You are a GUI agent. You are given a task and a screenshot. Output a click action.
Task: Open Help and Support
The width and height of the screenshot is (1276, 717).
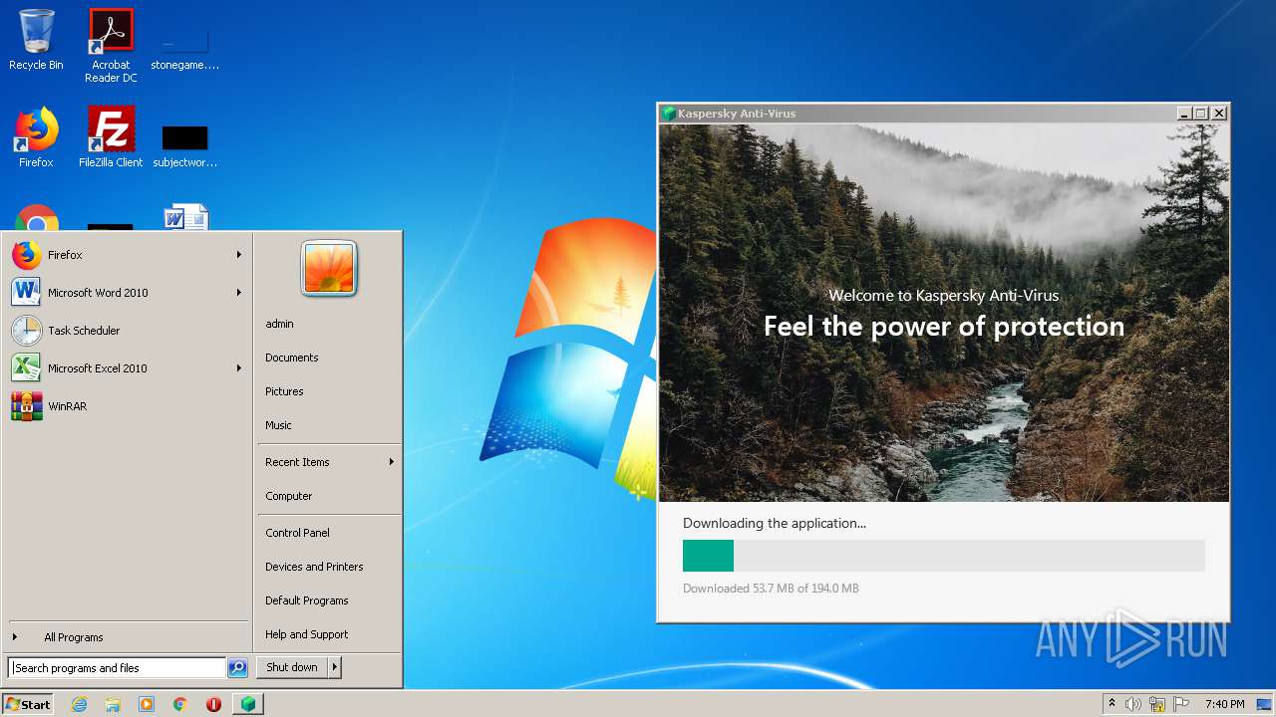click(x=307, y=634)
